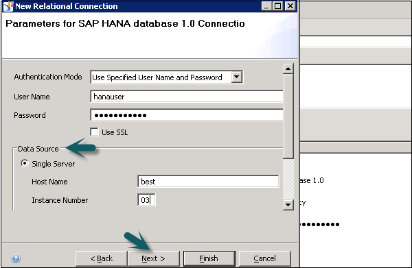The width and height of the screenshot is (412, 268).
Task: Select the Single Server radio button
Action: (x=25, y=163)
